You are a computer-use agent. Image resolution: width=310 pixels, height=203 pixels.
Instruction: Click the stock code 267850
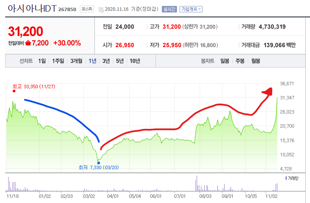pyautogui.click(x=67, y=9)
